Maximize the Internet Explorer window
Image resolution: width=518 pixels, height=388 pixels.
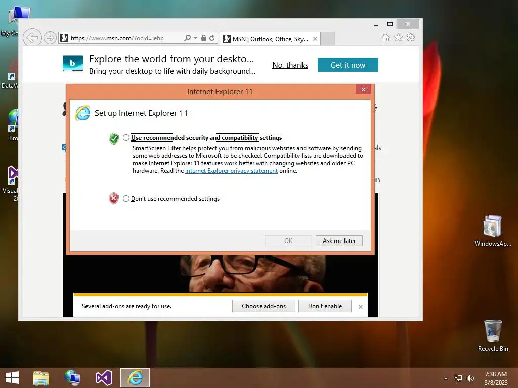click(390, 24)
